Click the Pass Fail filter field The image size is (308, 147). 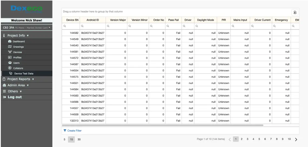(173, 26)
